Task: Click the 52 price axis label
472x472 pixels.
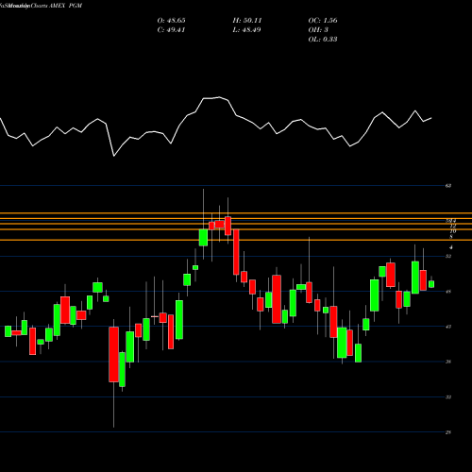Action: click(x=448, y=256)
